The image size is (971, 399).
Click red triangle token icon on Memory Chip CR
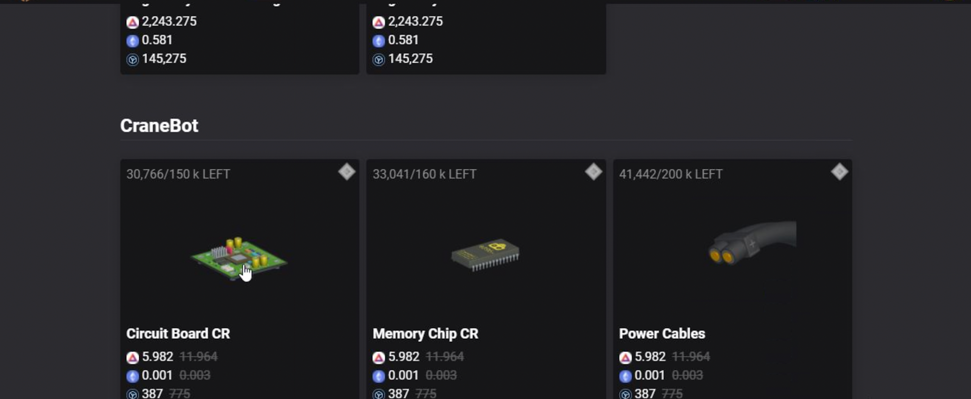coord(379,357)
